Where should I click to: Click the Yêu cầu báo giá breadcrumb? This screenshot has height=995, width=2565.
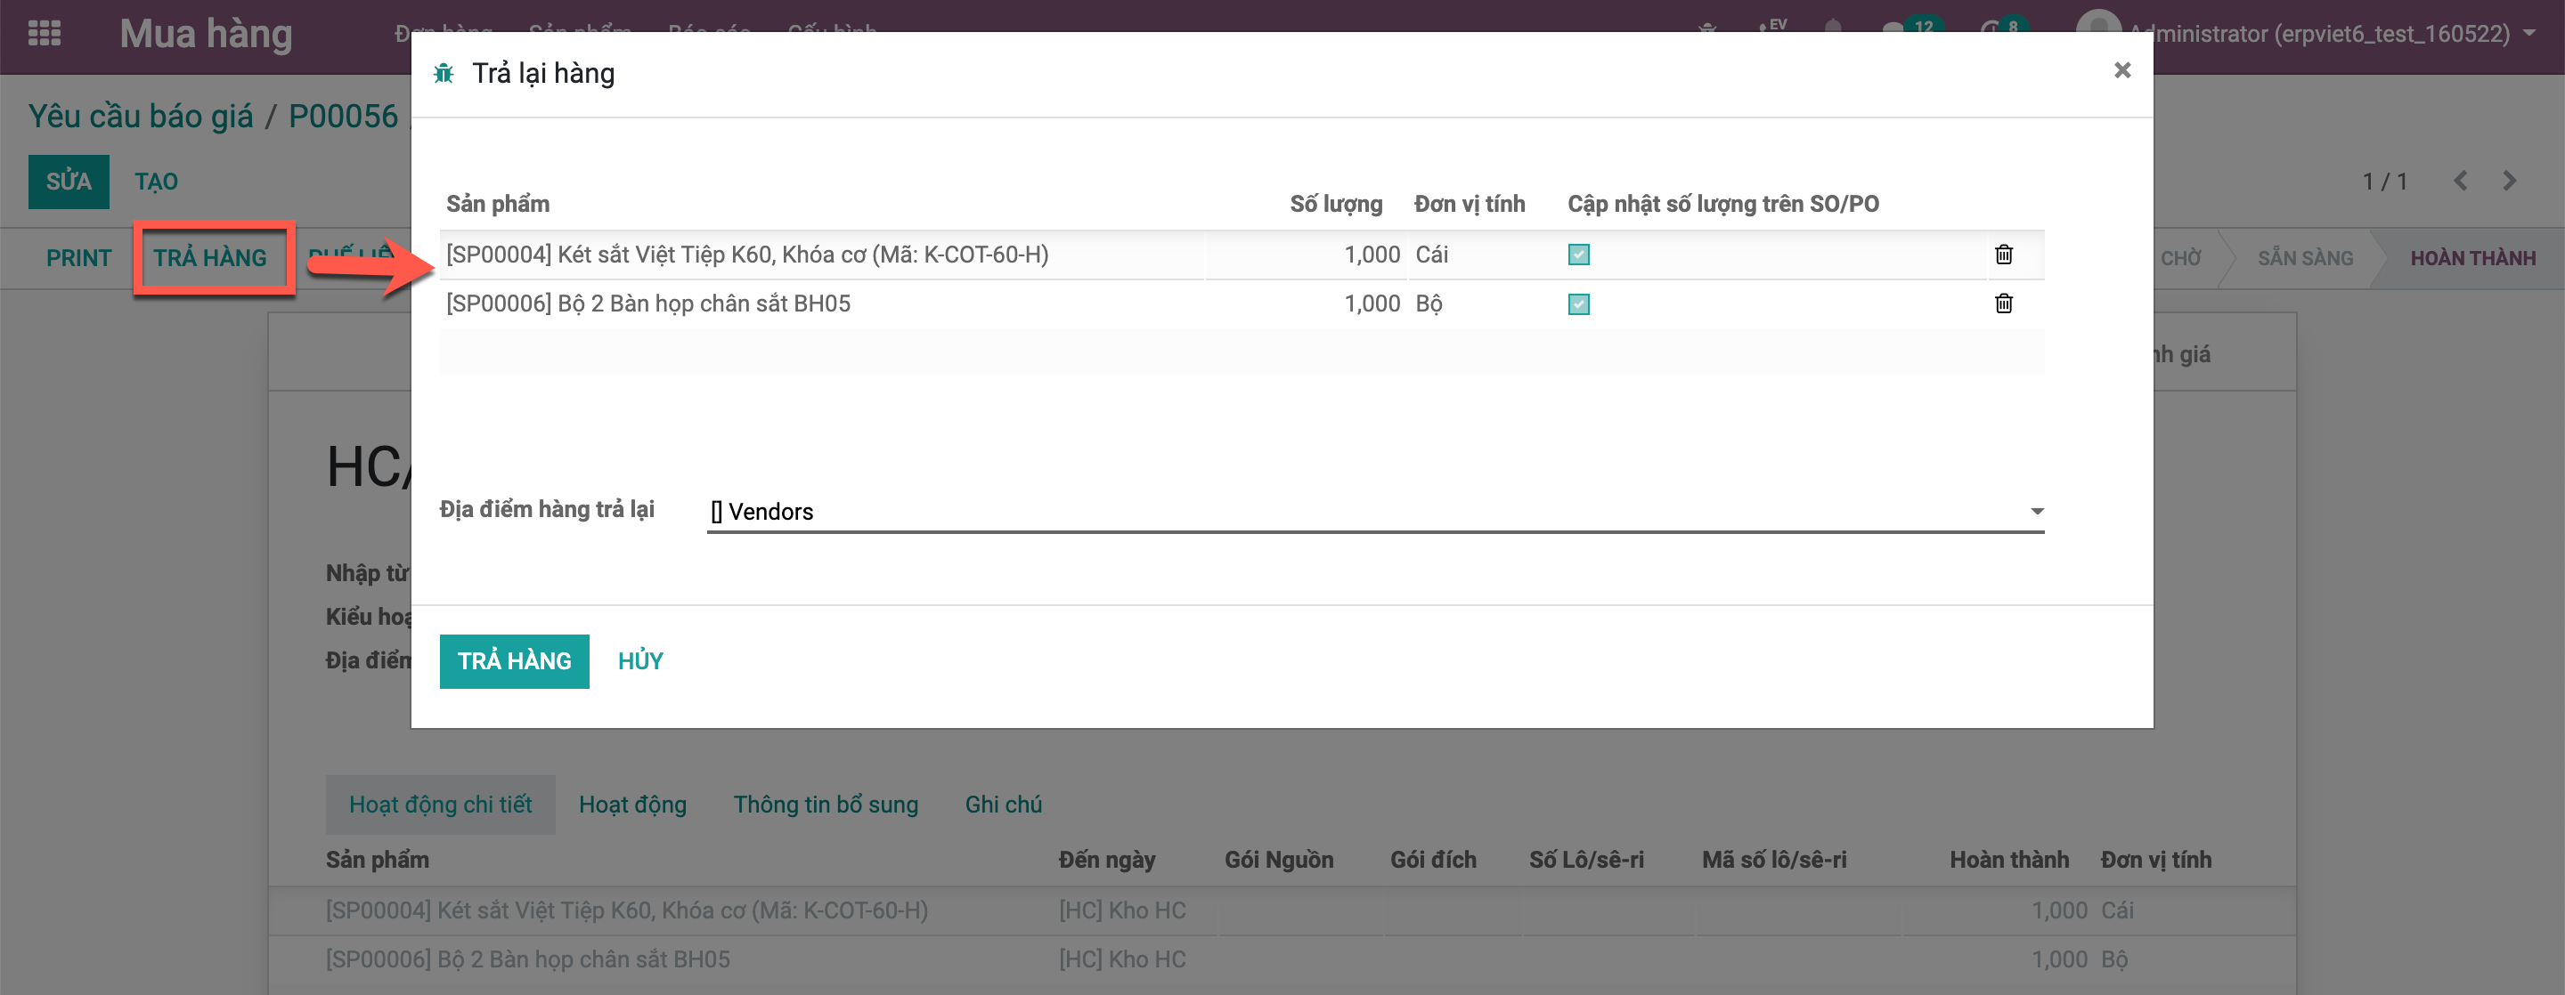pos(141,117)
